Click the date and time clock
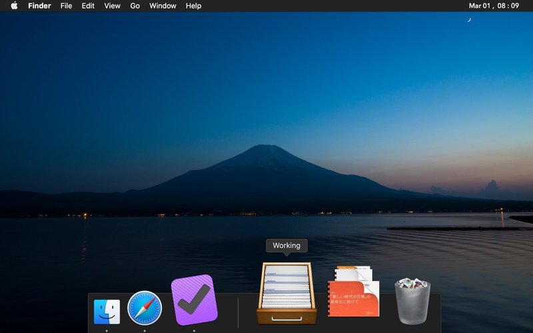 pos(494,6)
